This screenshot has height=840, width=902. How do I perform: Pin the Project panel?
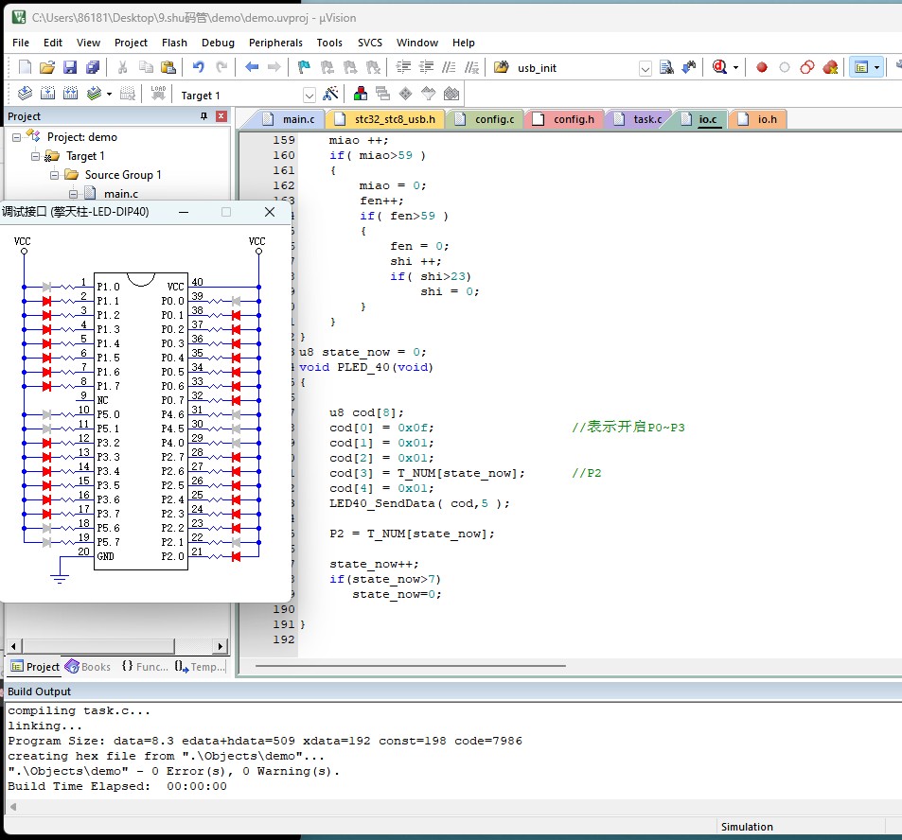[x=203, y=116]
